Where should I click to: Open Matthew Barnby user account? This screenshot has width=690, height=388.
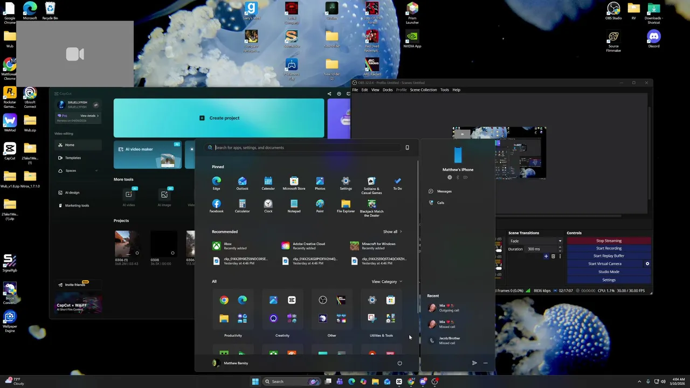pyautogui.click(x=230, y=363)
